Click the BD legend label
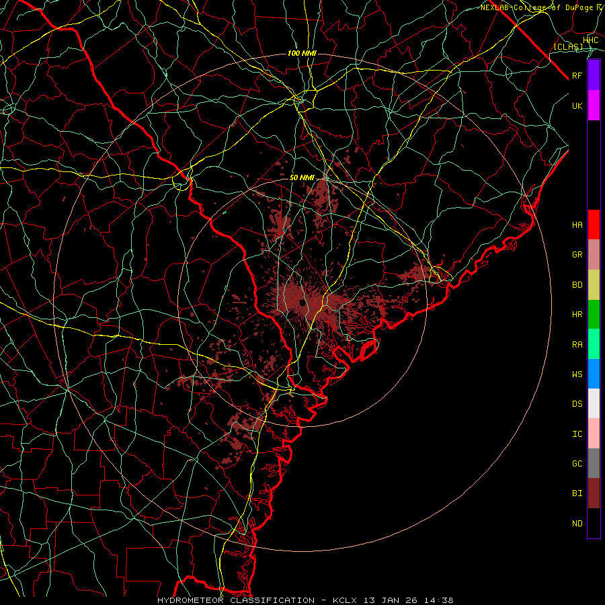Screen dimensions: 605x605 [577, 285]
